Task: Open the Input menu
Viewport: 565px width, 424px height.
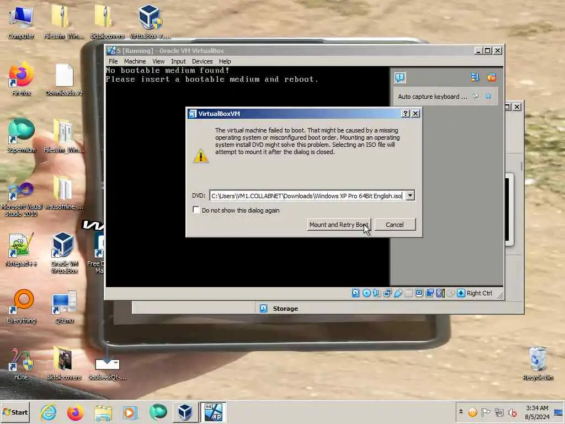Action: point(178,61)
